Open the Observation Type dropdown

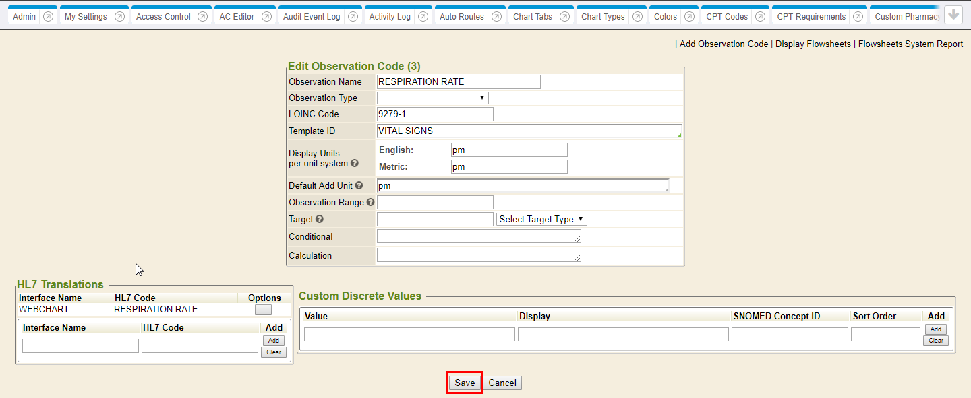[x=432, y=98]
